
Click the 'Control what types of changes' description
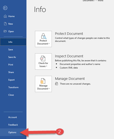[82, 40]
